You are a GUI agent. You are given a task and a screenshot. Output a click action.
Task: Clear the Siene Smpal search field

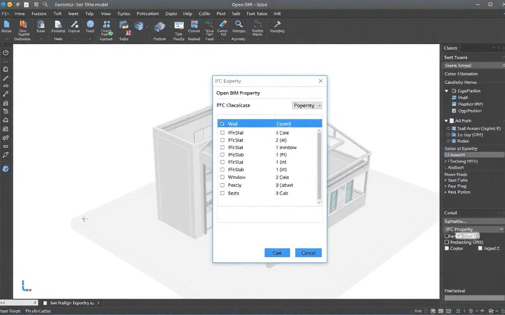coord(503,65)
